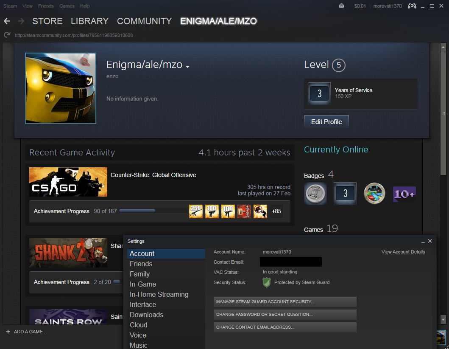Open the Games 19 link

tap(321, 229)
